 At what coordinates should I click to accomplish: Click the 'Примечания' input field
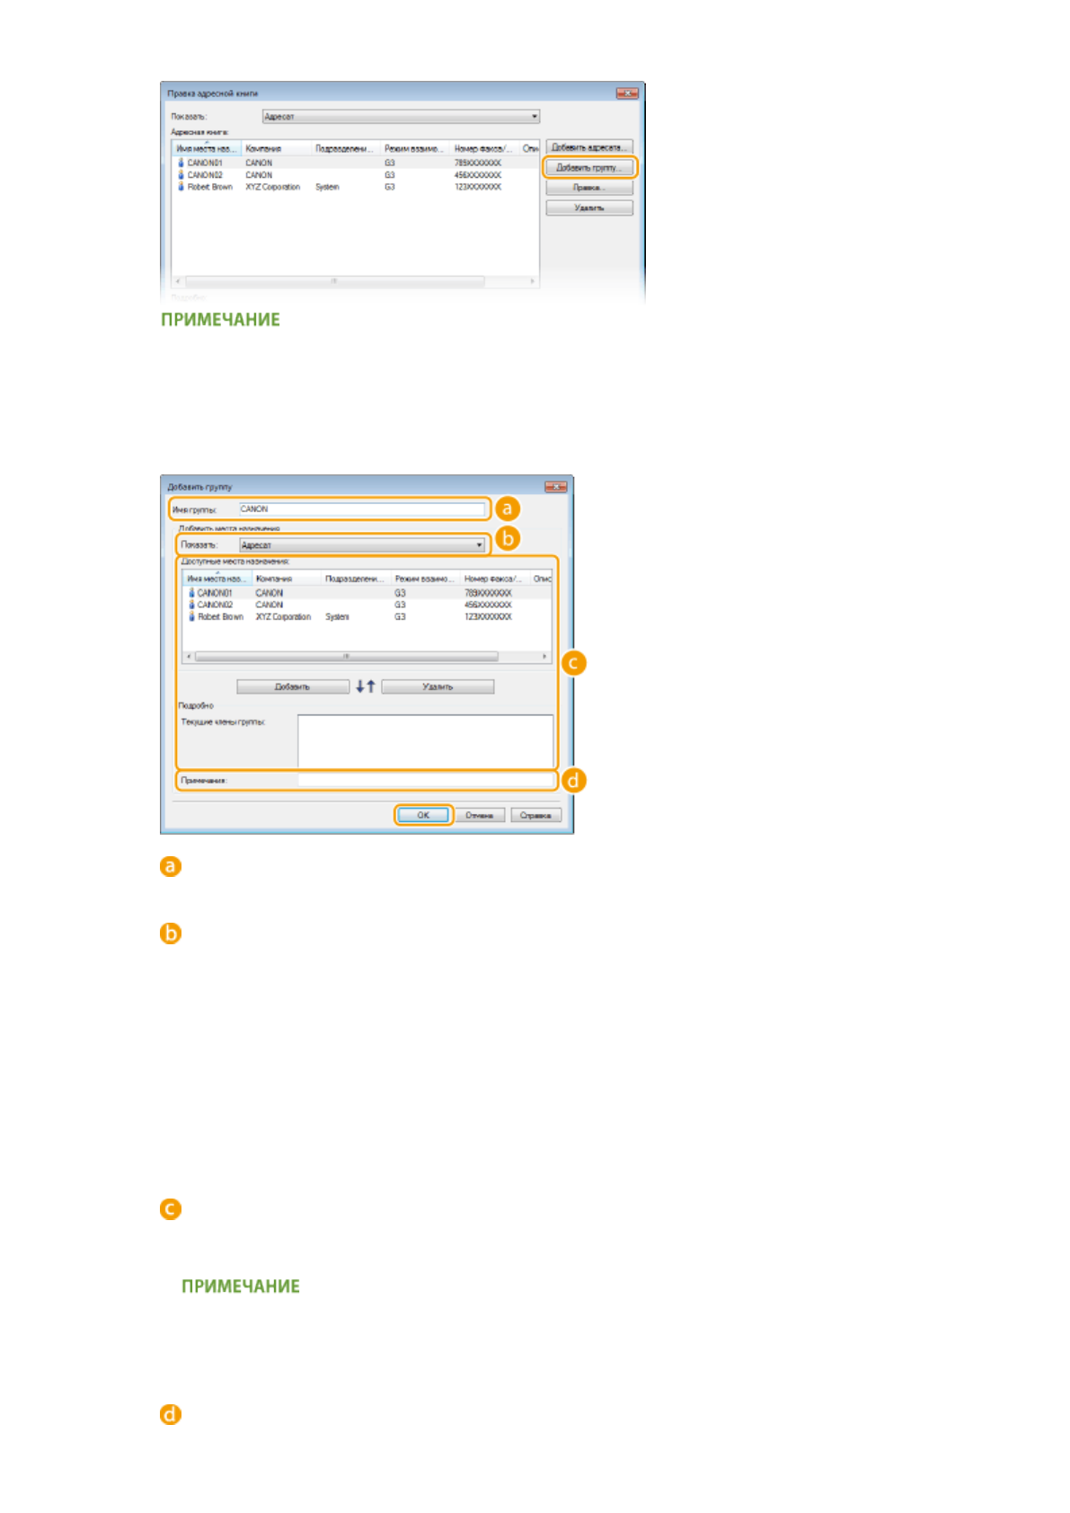pos(425,780)
